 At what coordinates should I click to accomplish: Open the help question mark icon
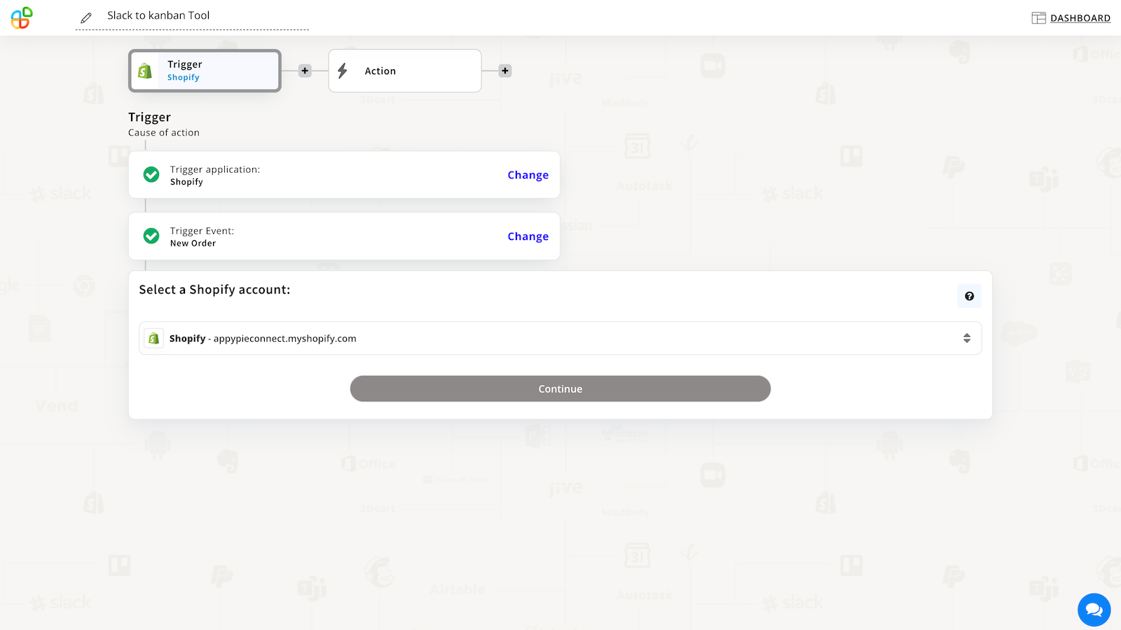click(x=970, y=296)
